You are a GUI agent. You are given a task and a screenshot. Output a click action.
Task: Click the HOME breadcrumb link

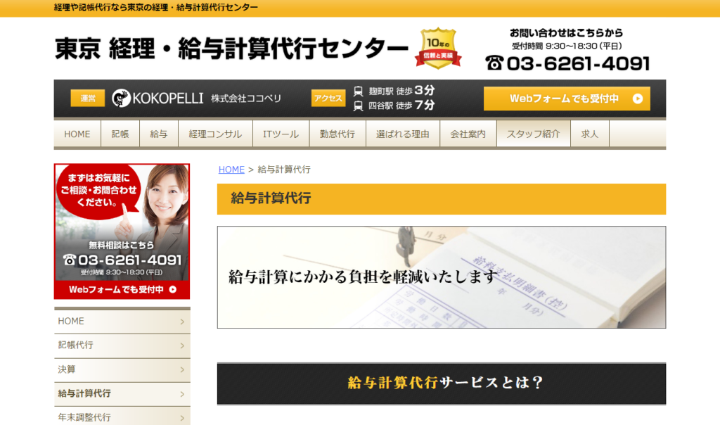click(x=231, y=170)
